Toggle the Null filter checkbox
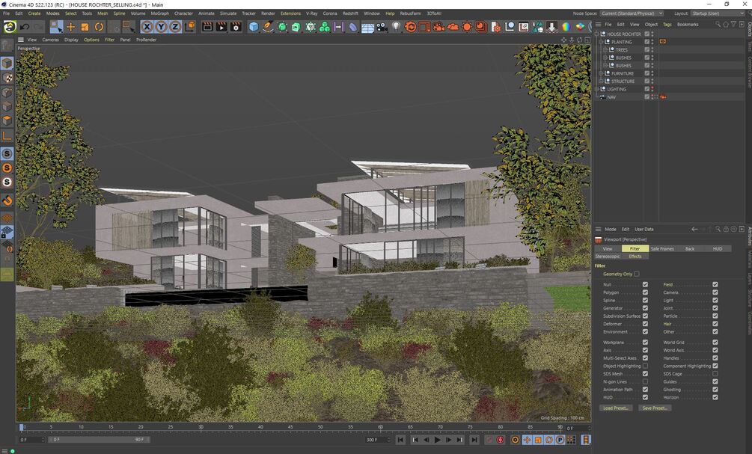752x454 pixels. [x=645, y=284]
